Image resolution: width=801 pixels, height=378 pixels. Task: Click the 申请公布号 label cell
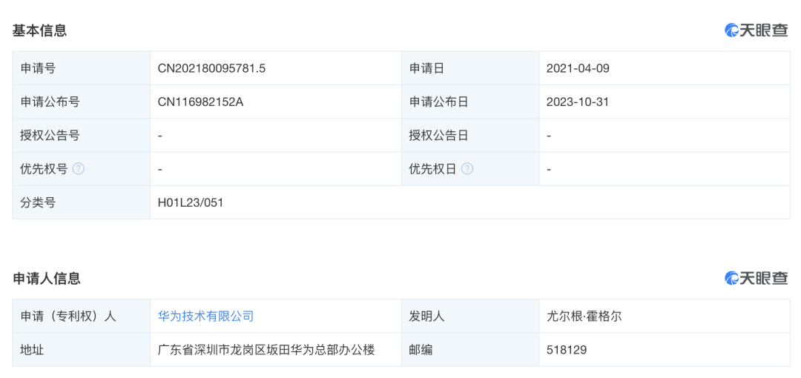[82, 102]
